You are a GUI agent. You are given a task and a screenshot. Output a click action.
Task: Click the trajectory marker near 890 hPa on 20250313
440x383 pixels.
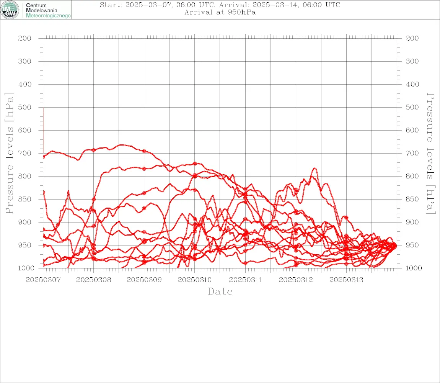(x=346, y=218)
